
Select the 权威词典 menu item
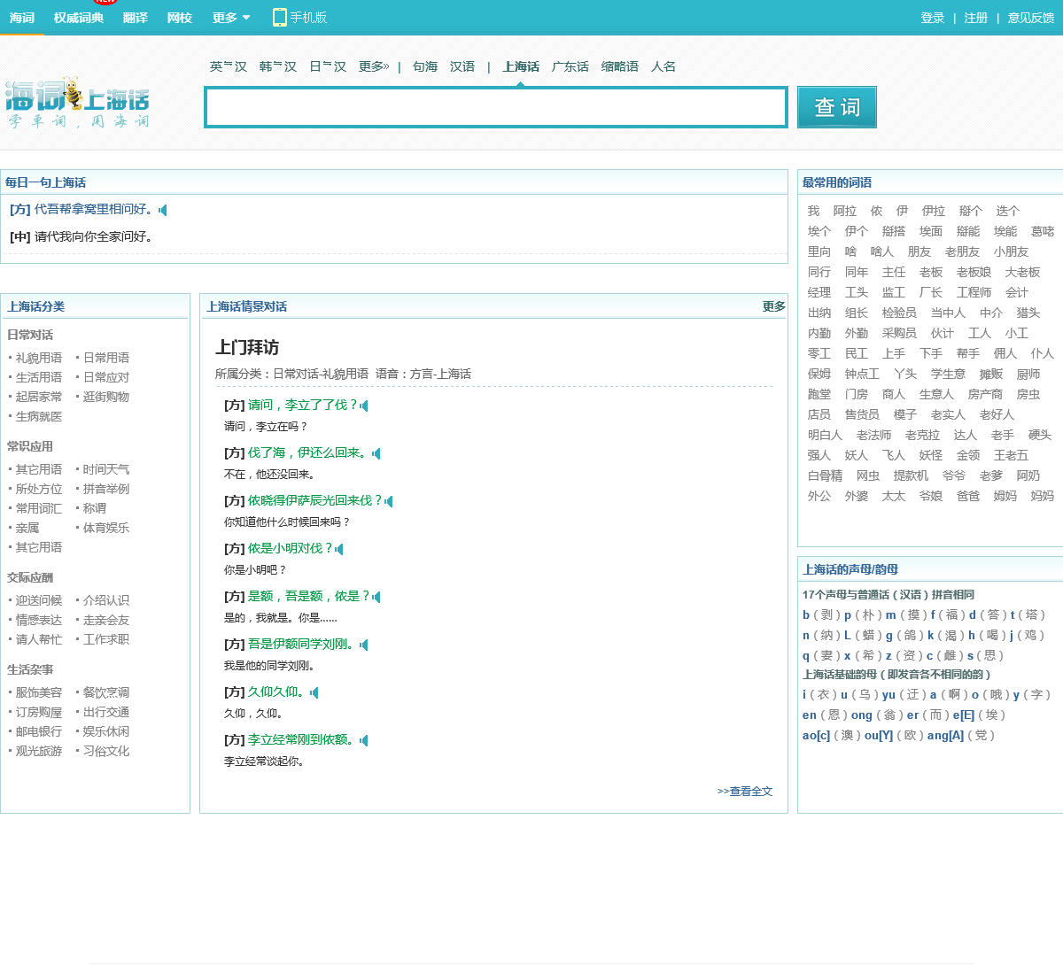78,18
